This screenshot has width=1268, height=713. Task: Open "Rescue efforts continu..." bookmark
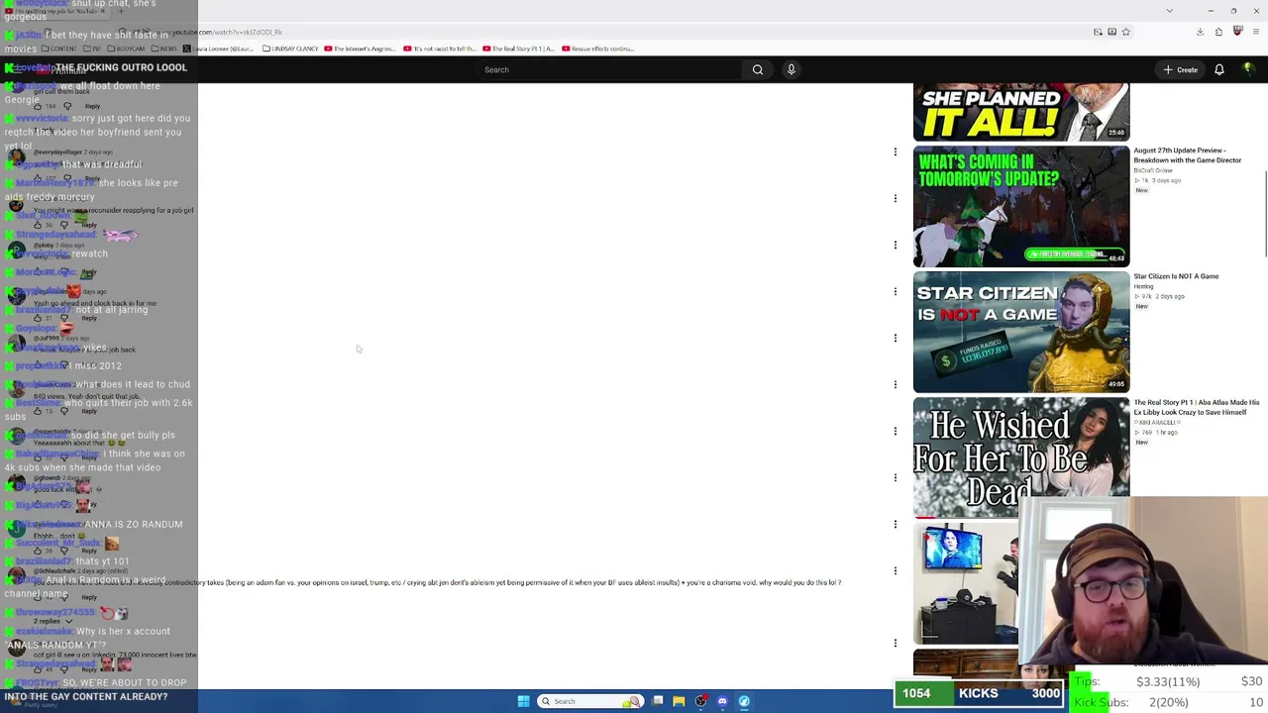click(598, 49)
